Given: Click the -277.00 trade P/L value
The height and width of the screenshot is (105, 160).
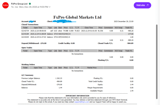Looking at the screenshot, I should pyautogui.click(x=131, y=34).
